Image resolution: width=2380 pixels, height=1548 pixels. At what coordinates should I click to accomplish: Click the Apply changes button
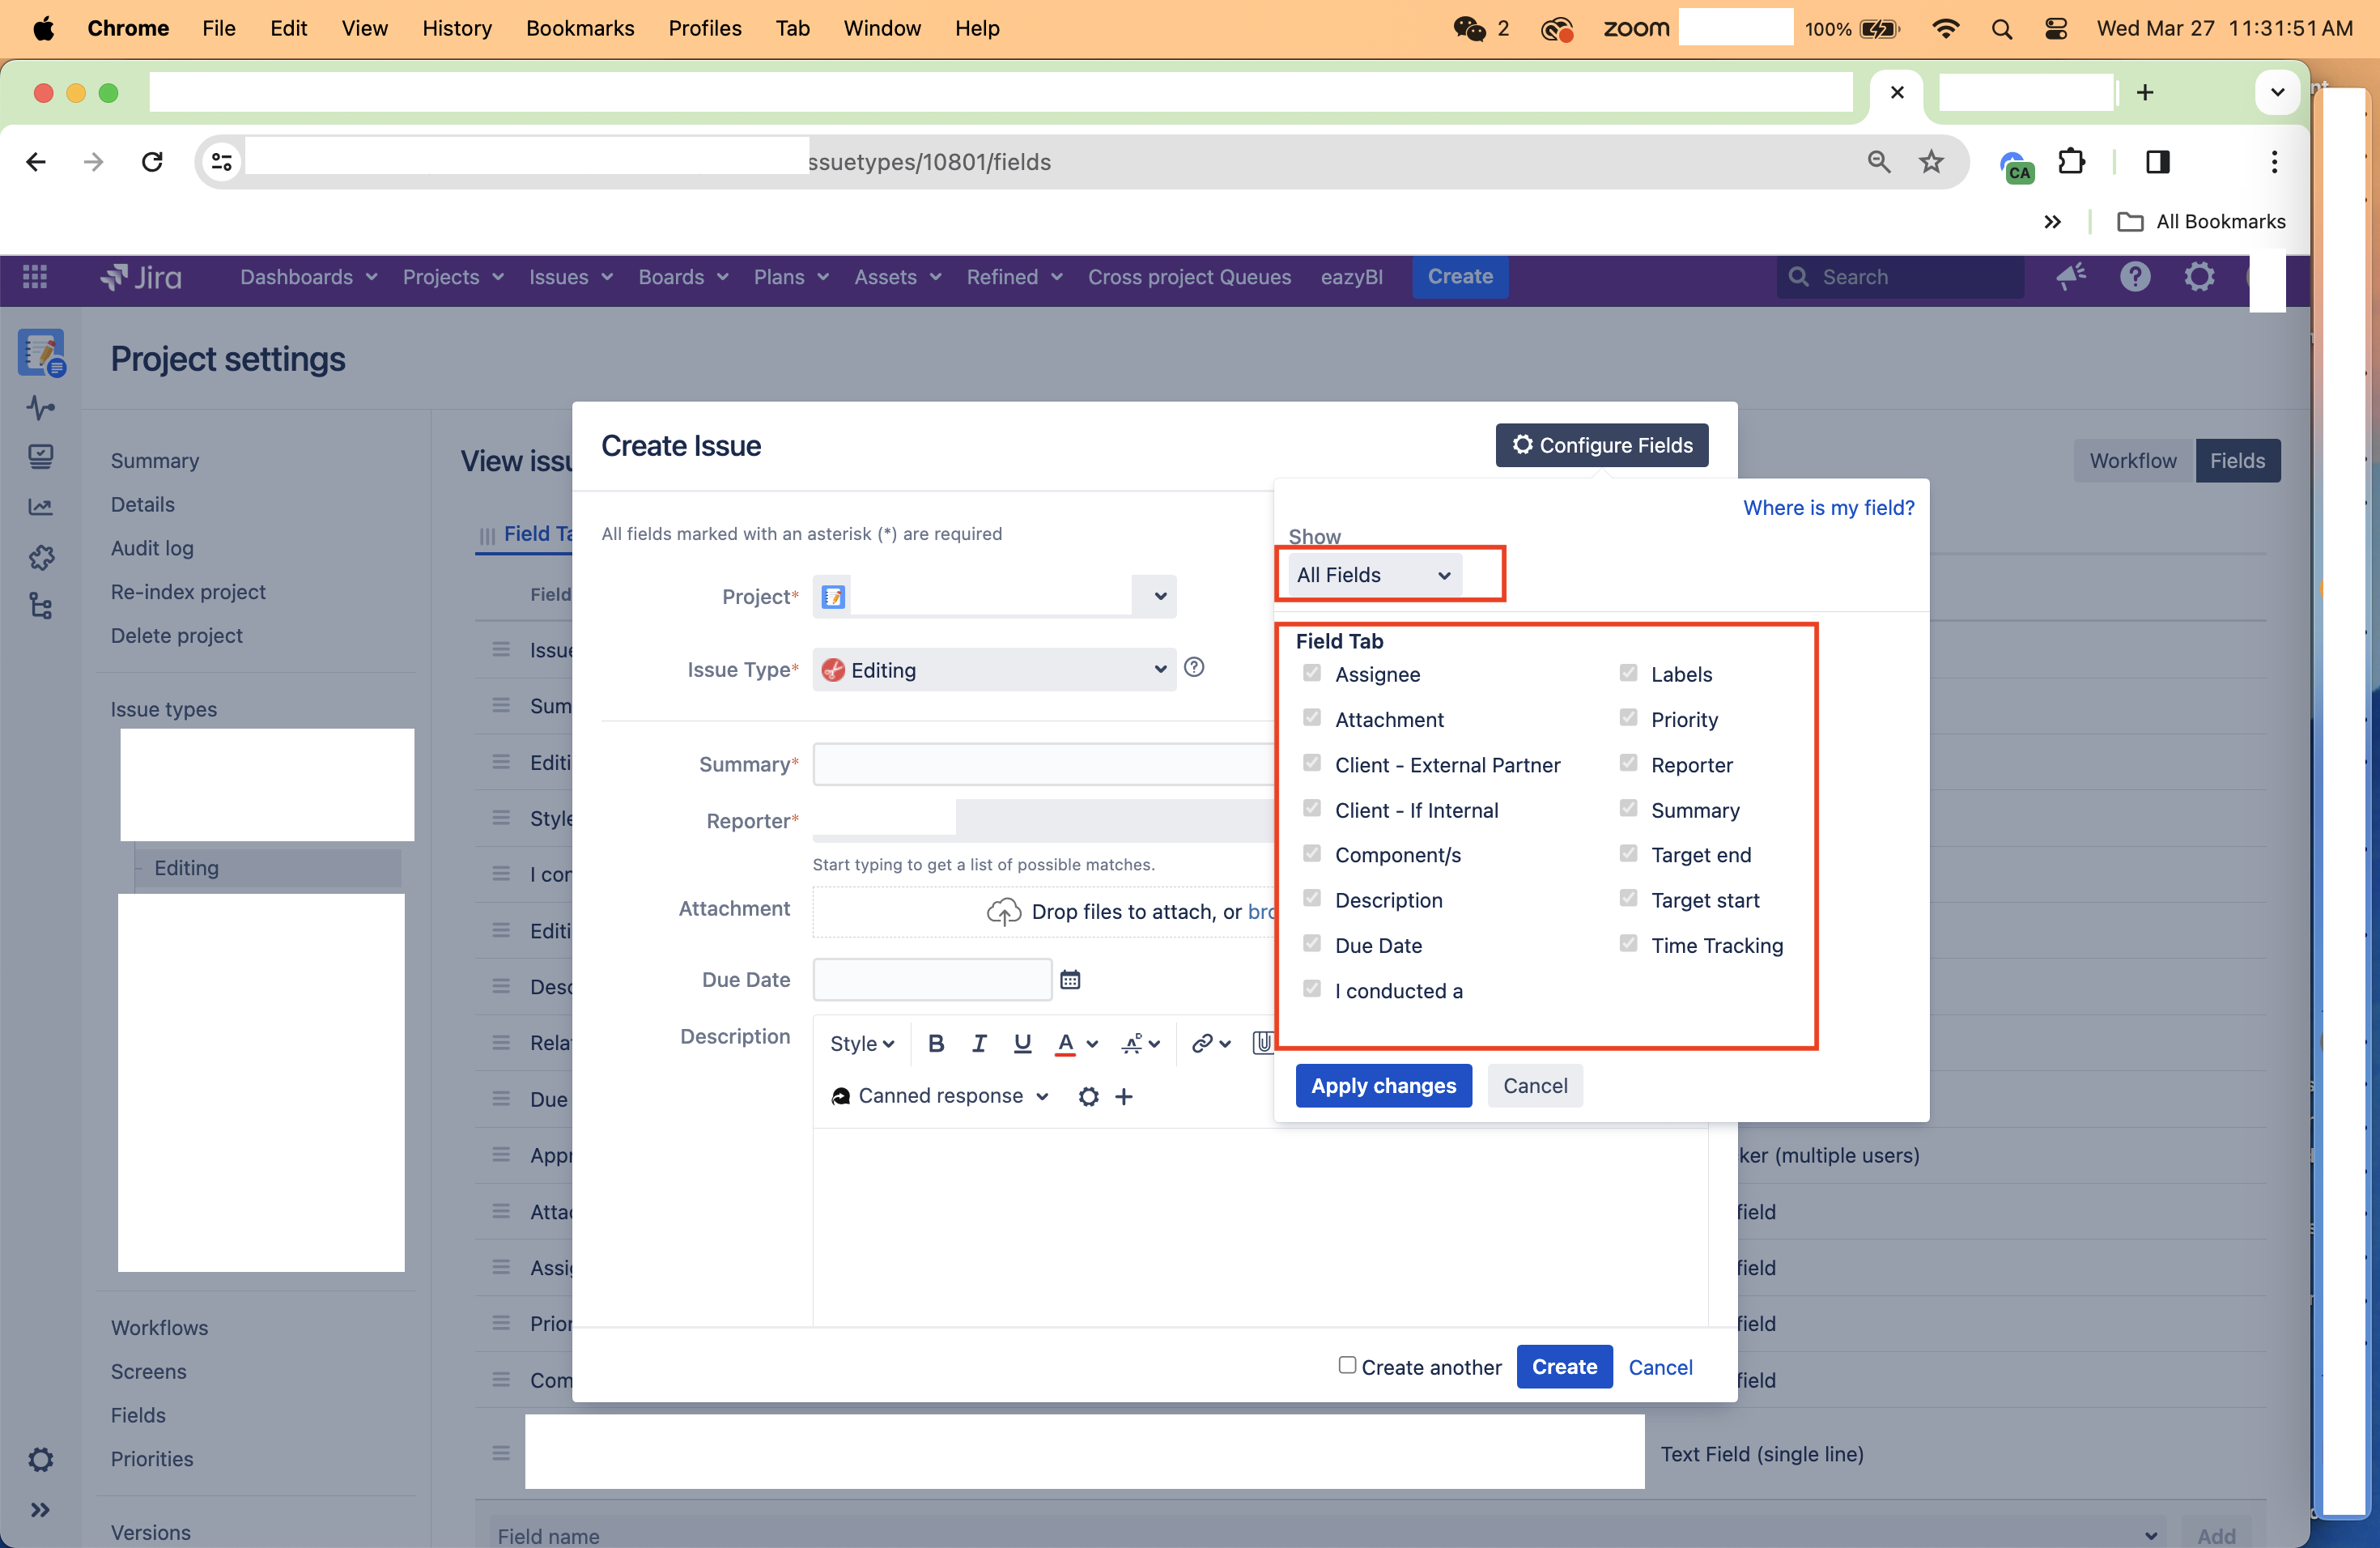click(1383, 1086)
